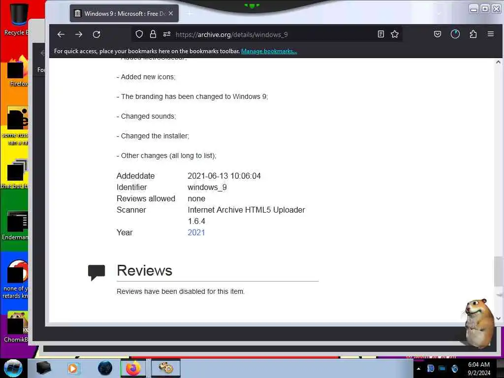Close the Windows 9 Microsoft tab

click(x=171, y=13)
